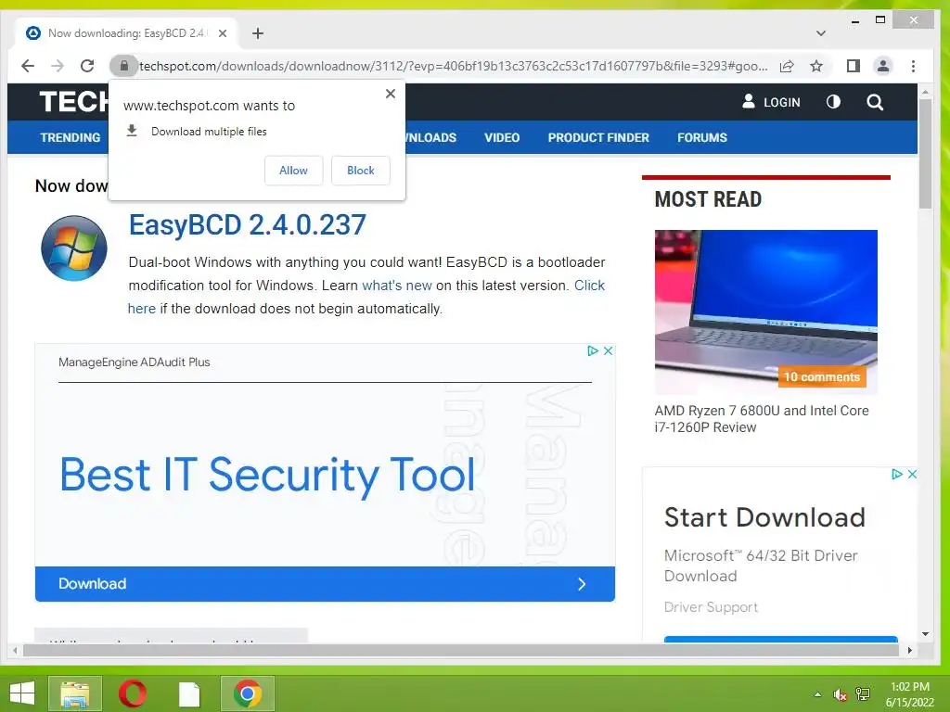This screenshot has height=712, width=950.
Task: Open the VIDEO menu item
Action: [502, 137]
